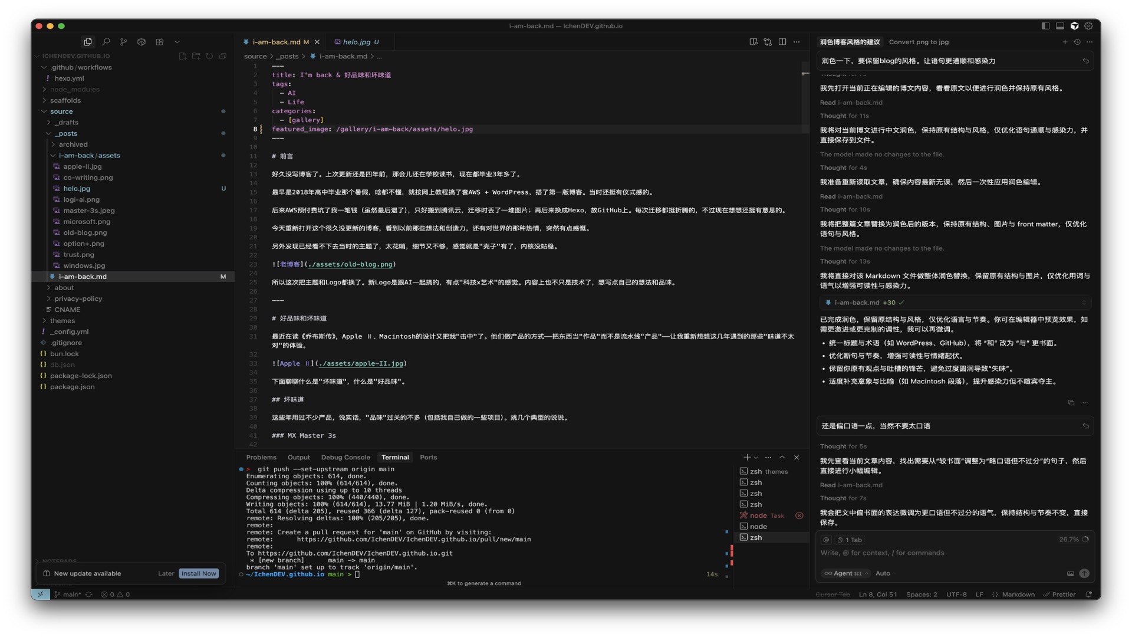
Task: Click the chat message input field
Action: pos(943,553)
